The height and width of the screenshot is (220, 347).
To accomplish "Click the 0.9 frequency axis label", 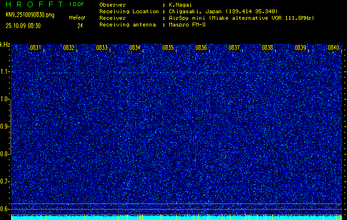I will [5, 127].
